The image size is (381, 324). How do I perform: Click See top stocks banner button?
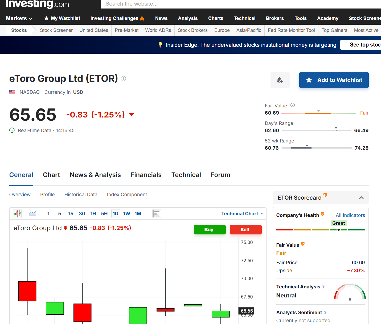tap(360, 45)
